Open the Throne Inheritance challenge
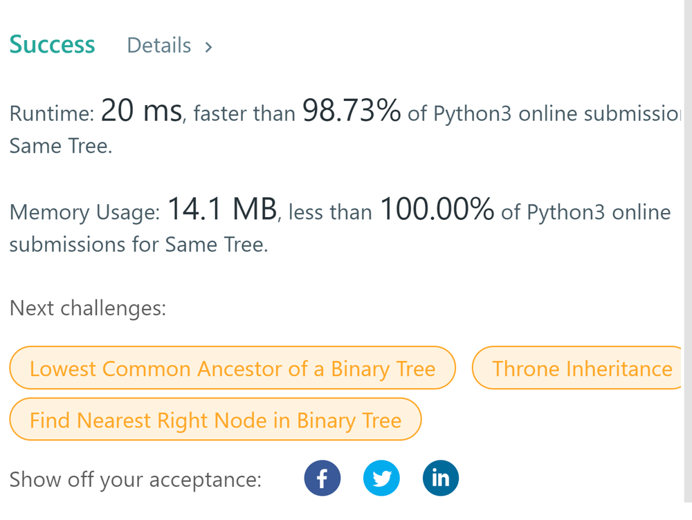Image resolution: width=692 pixels, height=520 pixels. click(581, 369)
